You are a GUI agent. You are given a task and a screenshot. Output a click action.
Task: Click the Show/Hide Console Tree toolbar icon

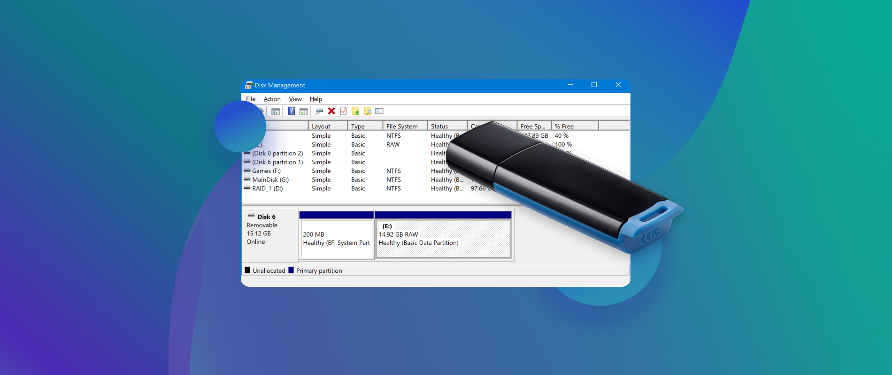click(x=276, y=111)
